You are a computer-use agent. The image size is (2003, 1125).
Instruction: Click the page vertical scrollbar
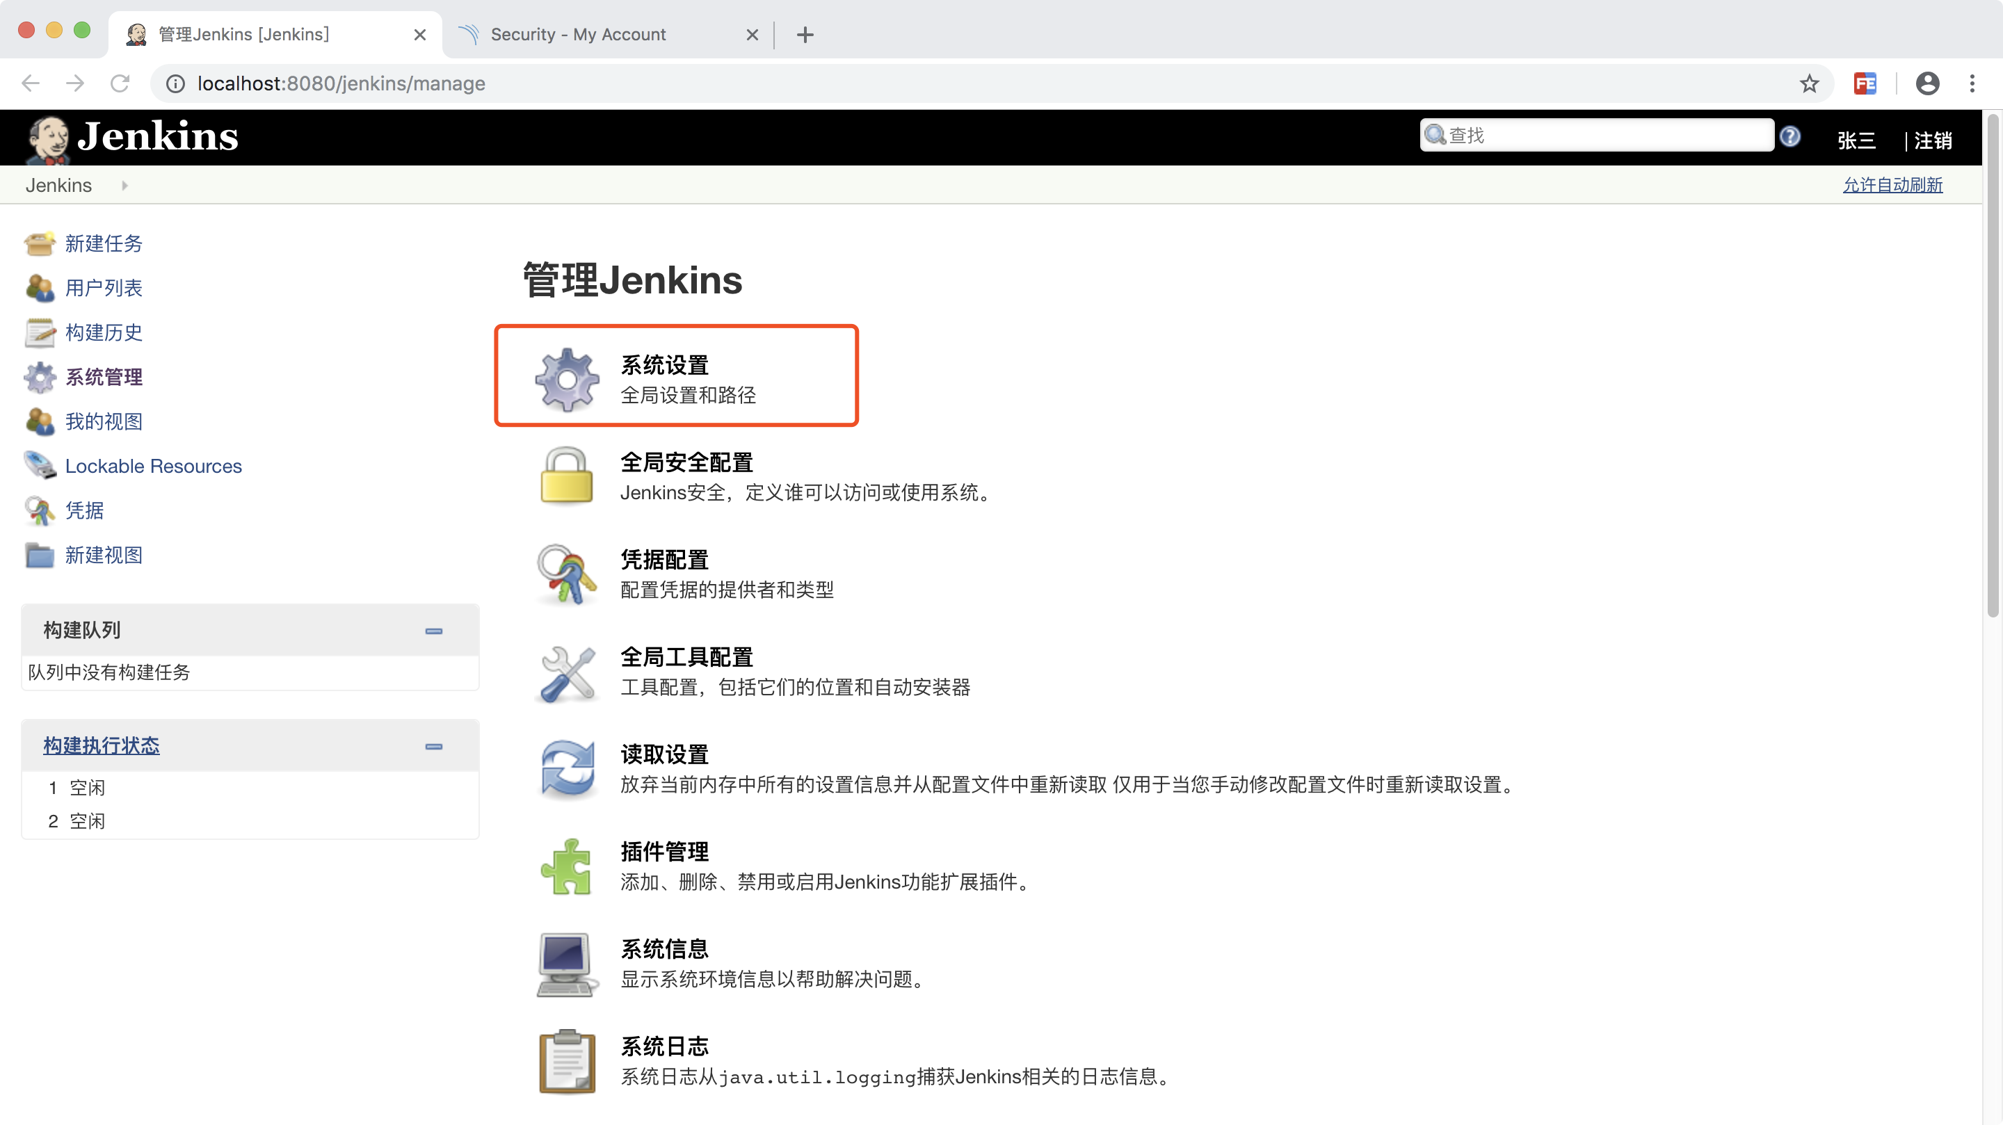tap(1991, 366)
